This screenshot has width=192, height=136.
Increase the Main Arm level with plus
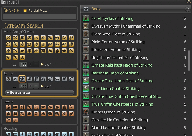tap(30, 64)
